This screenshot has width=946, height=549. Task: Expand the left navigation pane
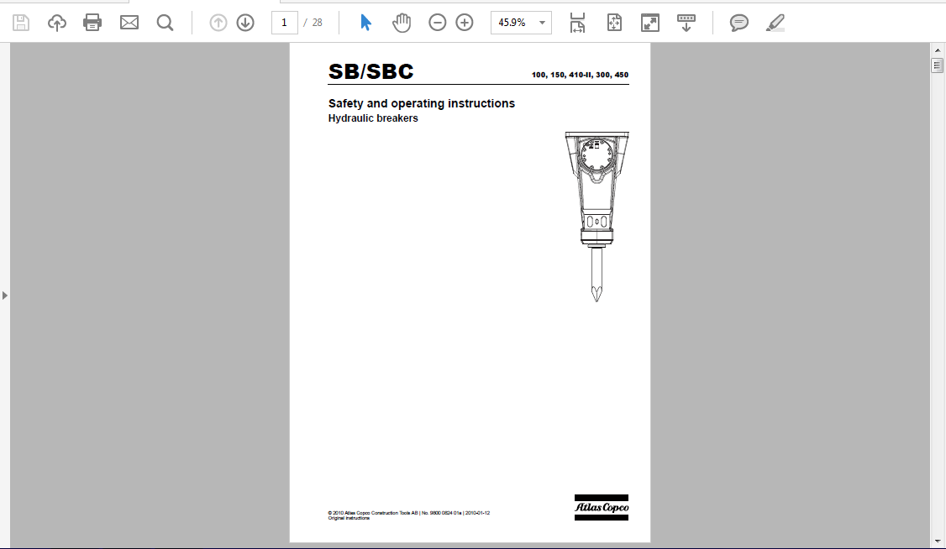(x=5, y=295)
